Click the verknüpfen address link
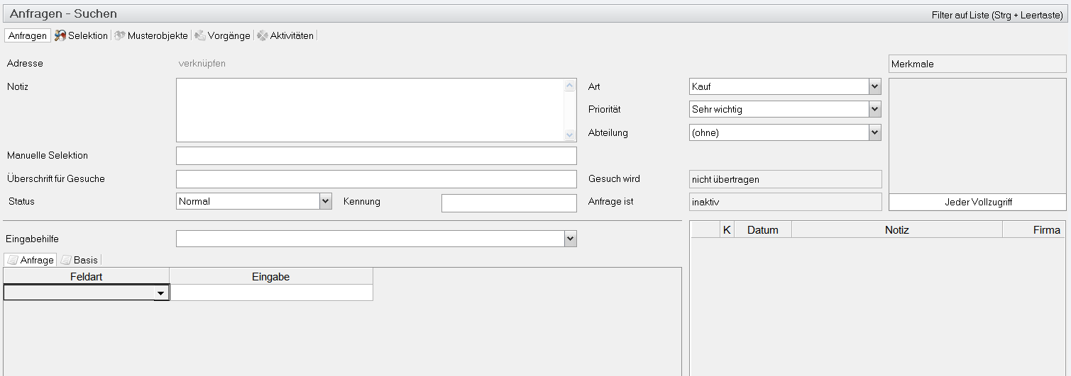Image resolution: width=1071 pixels, height=376 pixels. (202, 64)
